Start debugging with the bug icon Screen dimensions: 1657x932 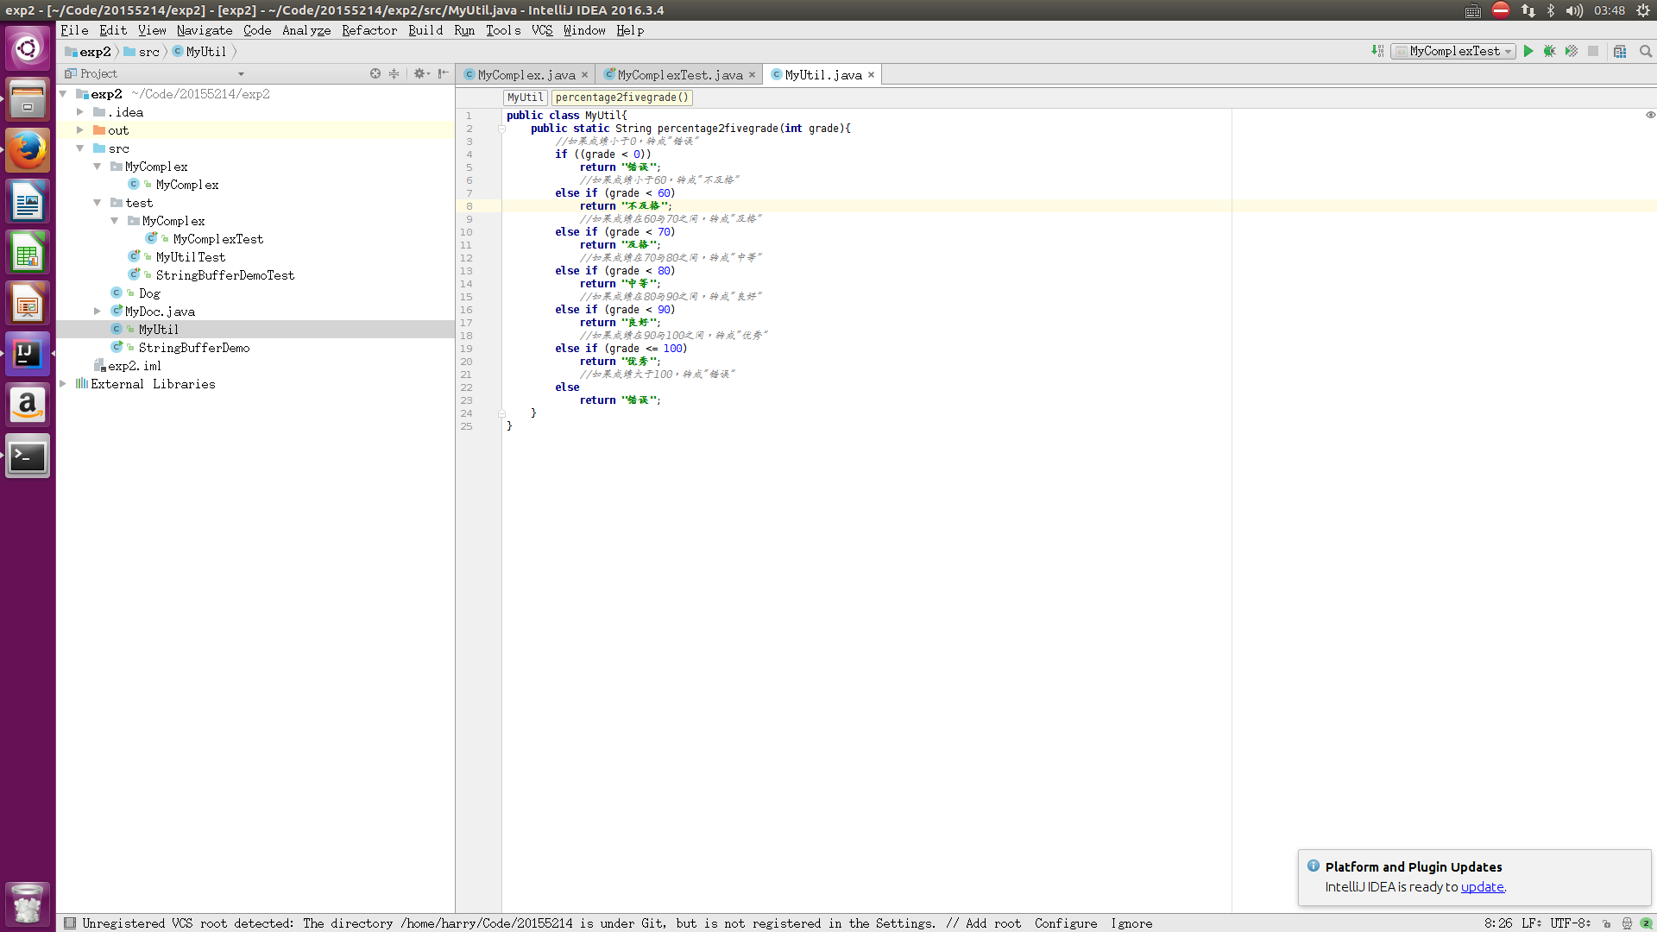[x=1550, y=52]
